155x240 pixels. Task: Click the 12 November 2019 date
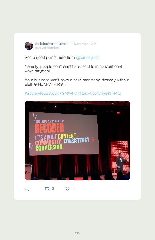[84, 44]
